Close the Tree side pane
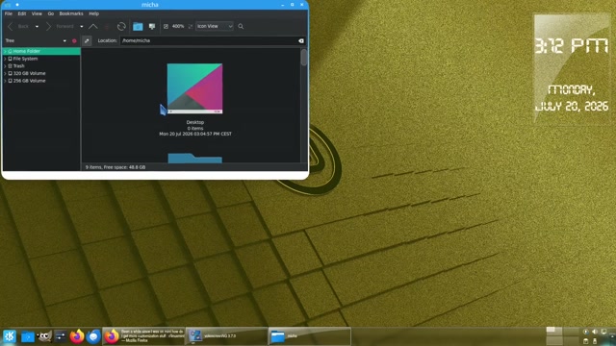 tap(74, 40)
